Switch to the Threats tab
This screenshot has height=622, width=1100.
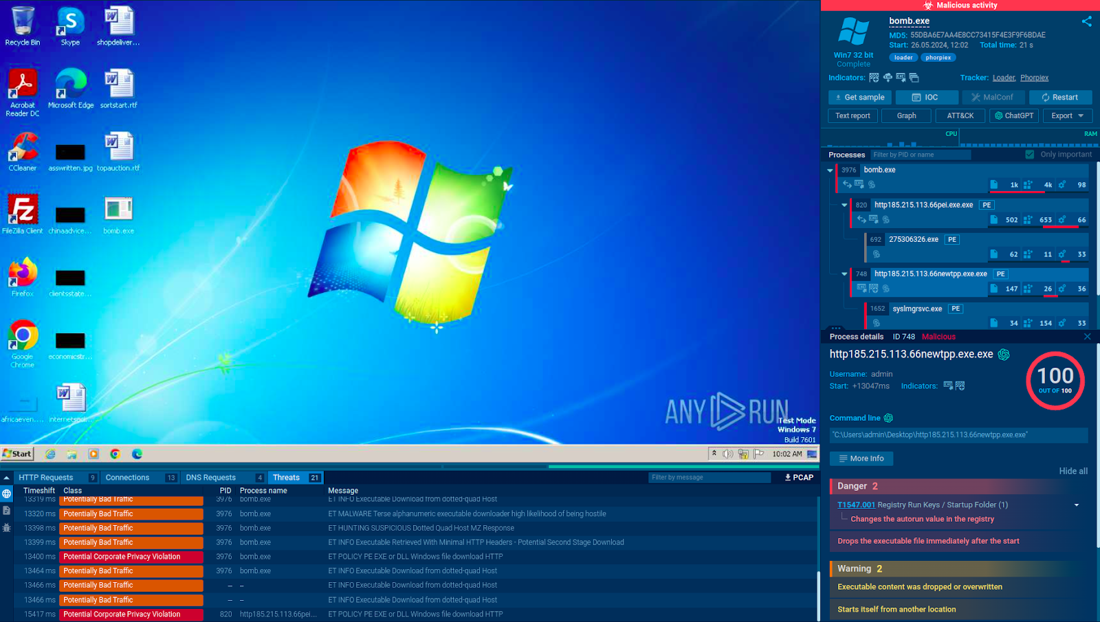click(x=296, y=478)
